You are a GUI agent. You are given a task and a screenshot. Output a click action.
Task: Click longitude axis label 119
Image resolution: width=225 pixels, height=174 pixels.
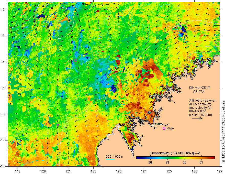tap(18, 171)
